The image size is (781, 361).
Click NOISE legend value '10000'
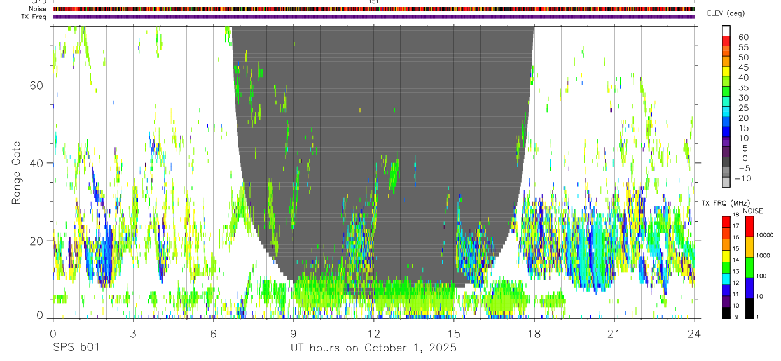(x=765, y=235)
